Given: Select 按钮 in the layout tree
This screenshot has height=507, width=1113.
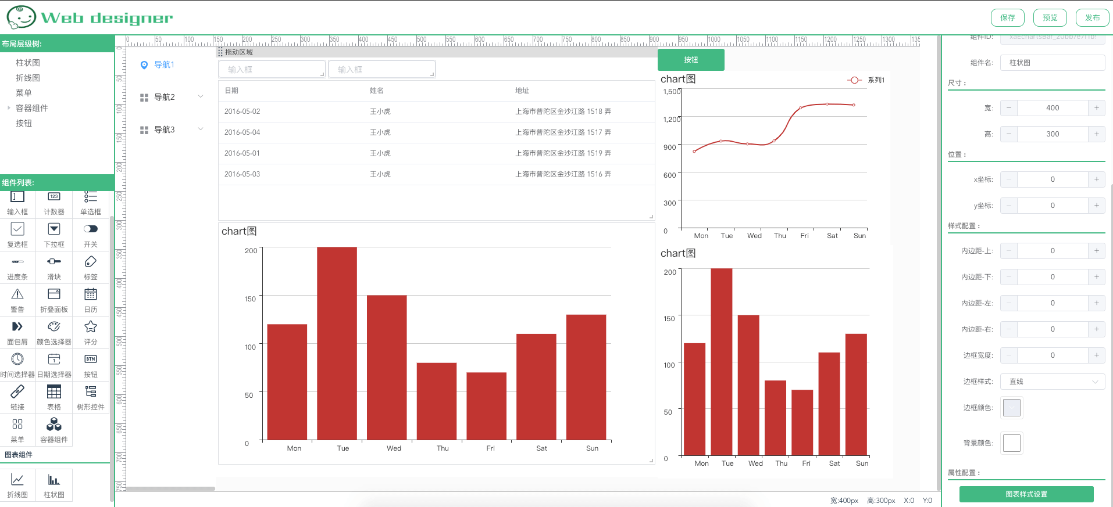Looking at the screenshot, I should (24, 123).
